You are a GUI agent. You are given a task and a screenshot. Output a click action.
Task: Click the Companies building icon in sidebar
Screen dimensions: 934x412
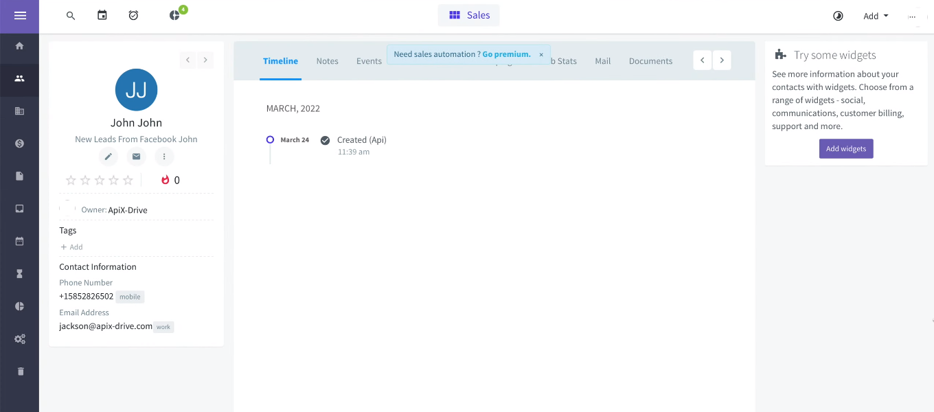click(19, 111)
